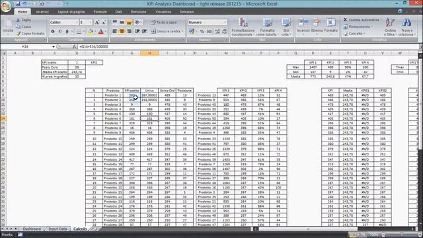The image size is (423, 238).
Task: Click the Elimina cells button
Action: (x=317, y=27)
